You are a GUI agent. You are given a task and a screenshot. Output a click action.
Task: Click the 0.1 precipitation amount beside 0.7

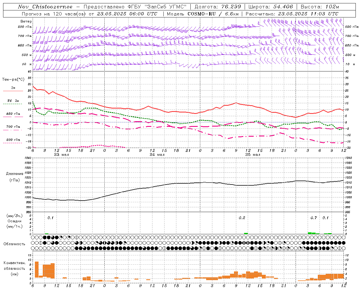coord(325,218)
